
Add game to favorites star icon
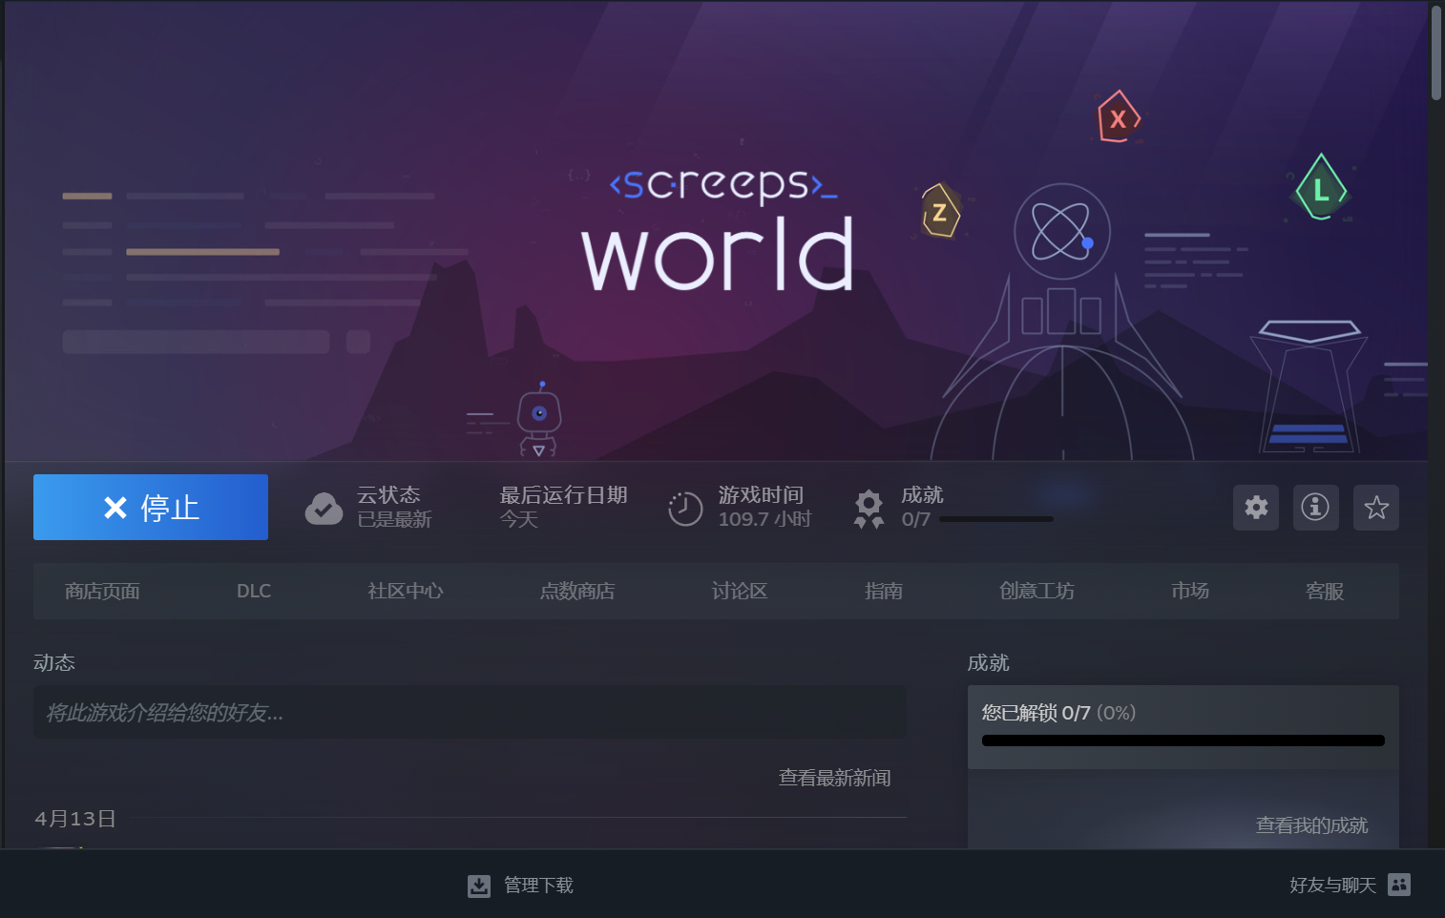click(1376, 507)
